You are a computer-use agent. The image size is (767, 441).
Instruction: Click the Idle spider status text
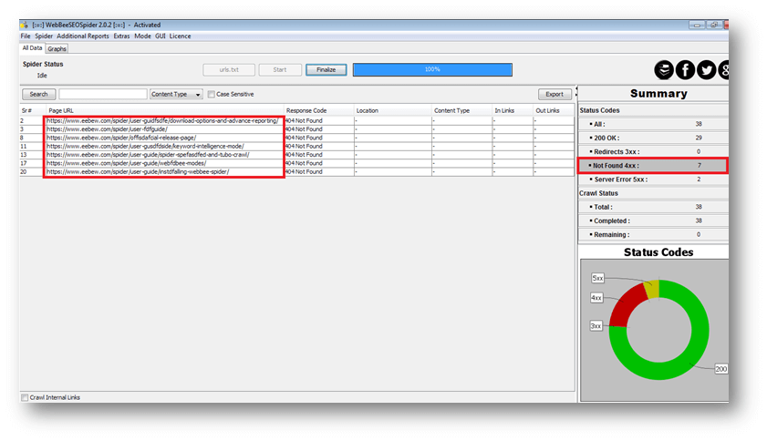(42, 76)
